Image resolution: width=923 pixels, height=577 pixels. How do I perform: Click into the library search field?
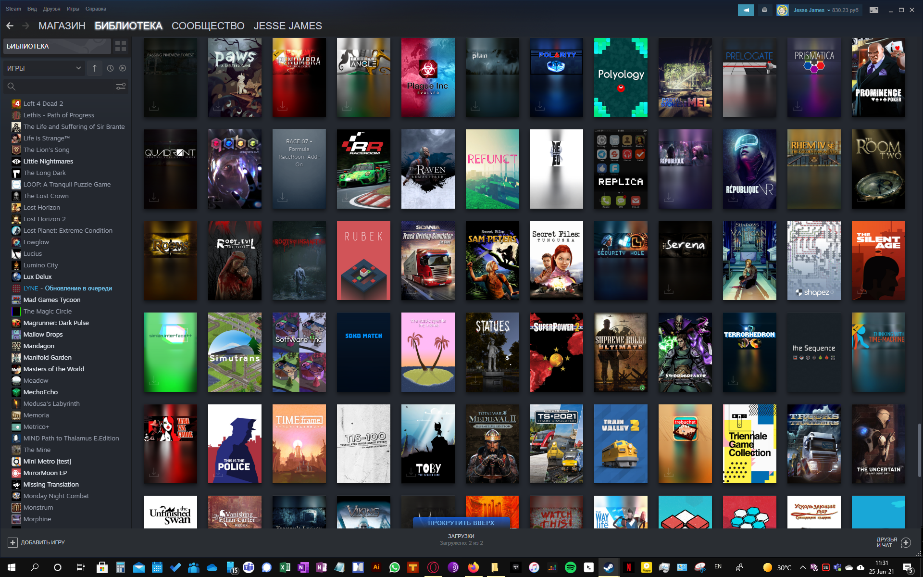[66, 87]
